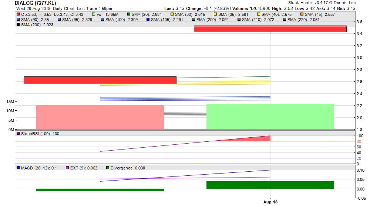Click the Low: 3.42 header value
This screenshot has width=370, height=206.
tap(305, 8)
